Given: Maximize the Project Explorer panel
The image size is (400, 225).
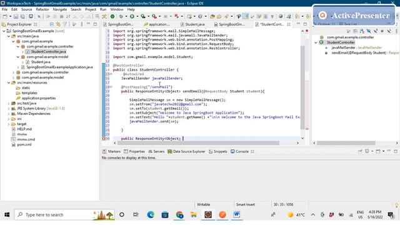Looking at the screenshot, I should click(x=95, y=24).
